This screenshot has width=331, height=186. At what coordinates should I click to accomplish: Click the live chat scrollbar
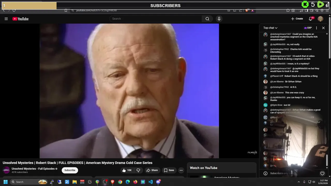pos(327,160)
